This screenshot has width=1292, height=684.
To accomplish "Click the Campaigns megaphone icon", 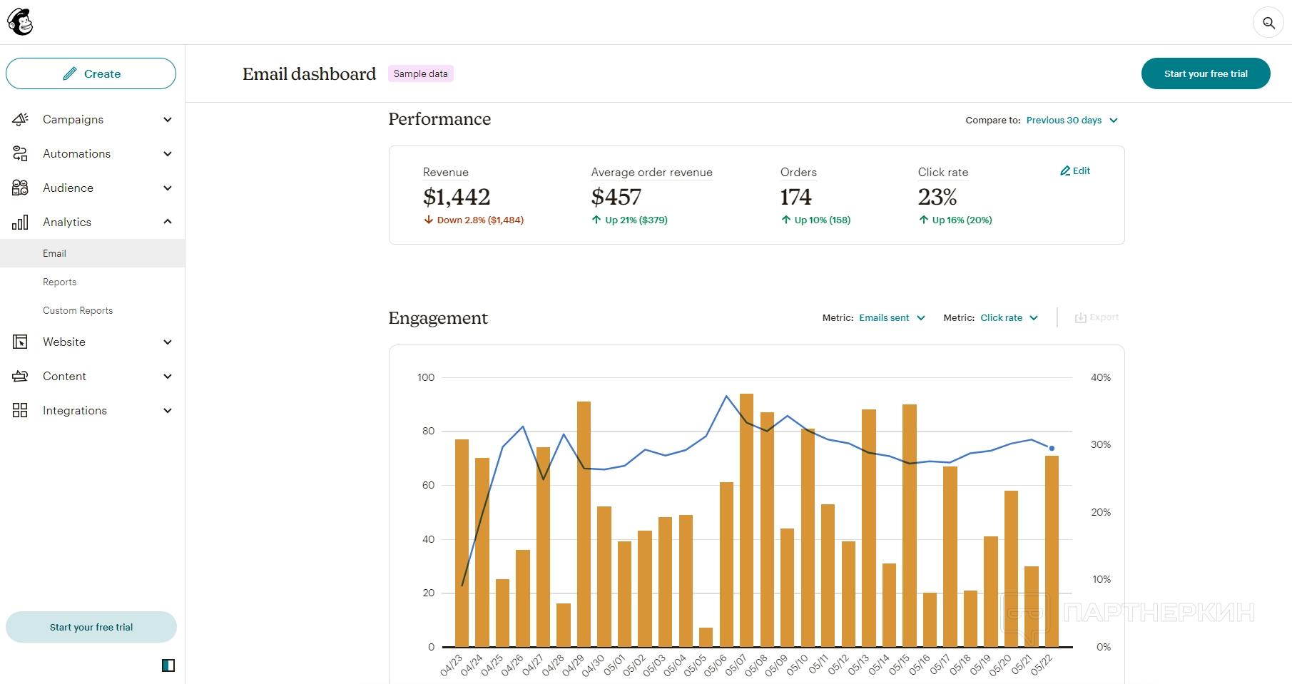I will tap(20, 119).
